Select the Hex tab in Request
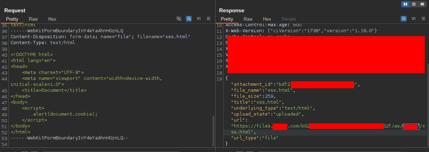The image size is (429, 152). point(52,19)
